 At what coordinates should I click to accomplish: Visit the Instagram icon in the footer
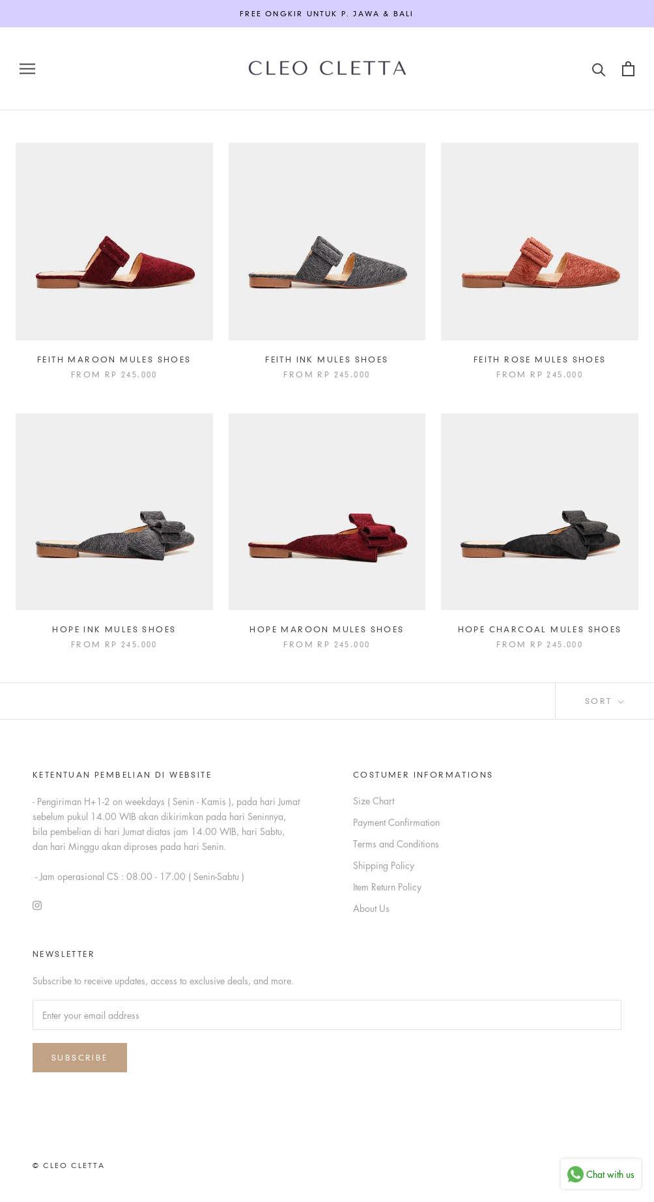[37, 905]
